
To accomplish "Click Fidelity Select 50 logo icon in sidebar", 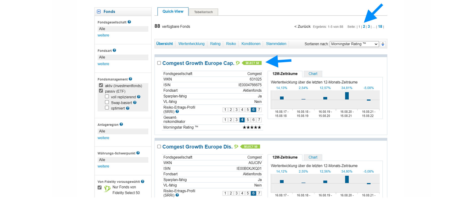I will pyautogui.click(x=107, y=189).
